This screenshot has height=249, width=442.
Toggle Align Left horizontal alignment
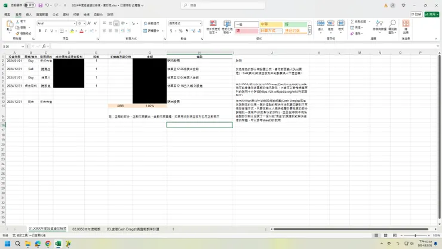pos(105,31)
